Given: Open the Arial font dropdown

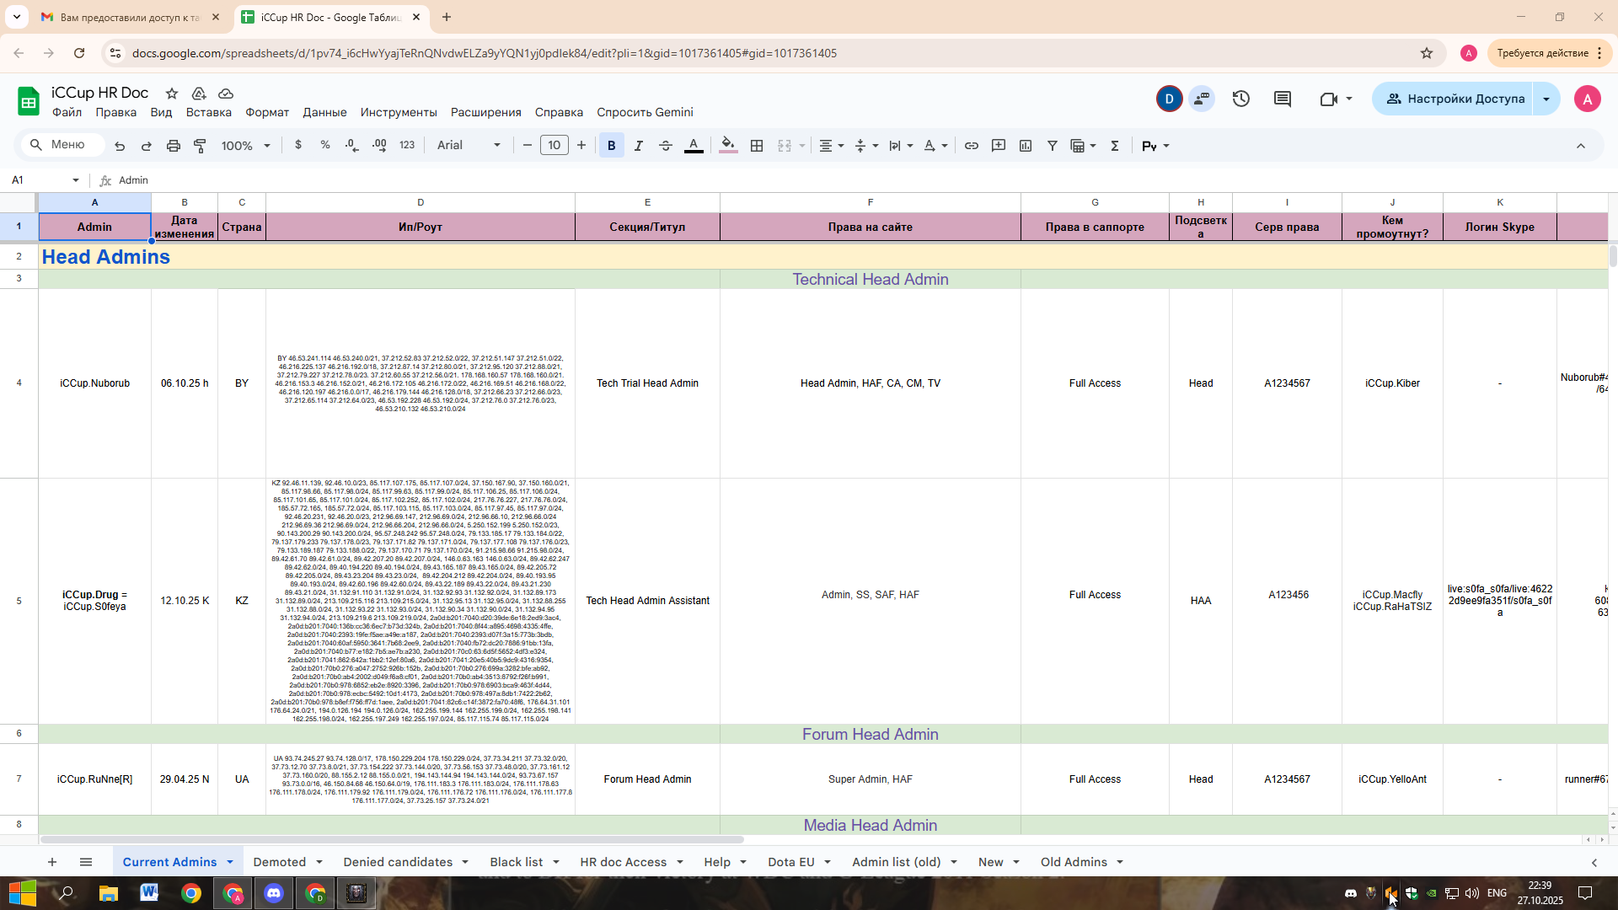Looking at the screenshot, I should pos(469,146).
